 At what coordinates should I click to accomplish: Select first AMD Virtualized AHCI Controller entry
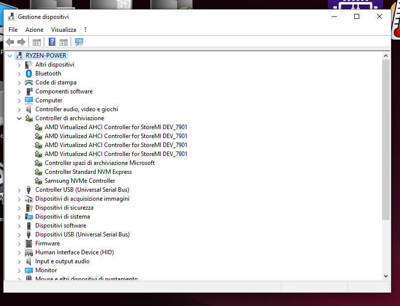116,127
